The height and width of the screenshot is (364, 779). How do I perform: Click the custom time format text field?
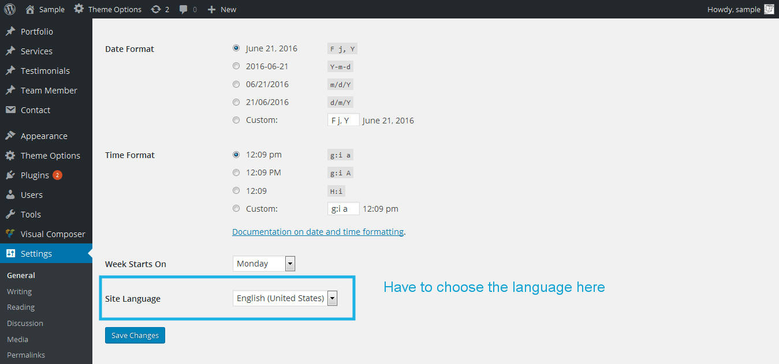[343, 208]
